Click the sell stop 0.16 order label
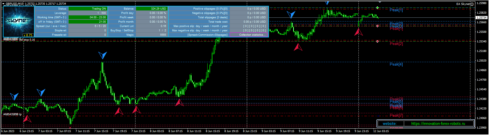This screenshot has height=135, width=489. 27,40
